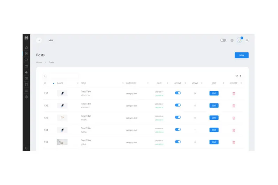Image resolution: width=278 pixels, height=185 pixels.
Task: Go to Home in the breadcrumb
Action: pyautogui.click(x=39, y=62)
